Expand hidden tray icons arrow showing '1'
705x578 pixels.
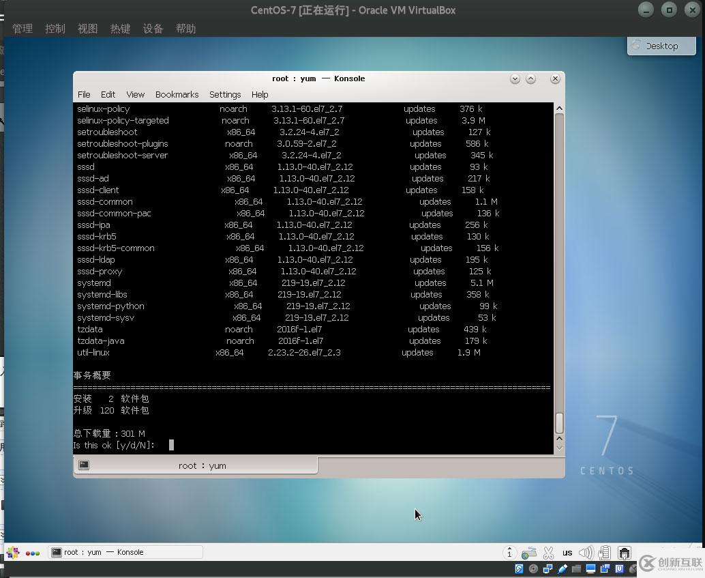tap(509, 553)
